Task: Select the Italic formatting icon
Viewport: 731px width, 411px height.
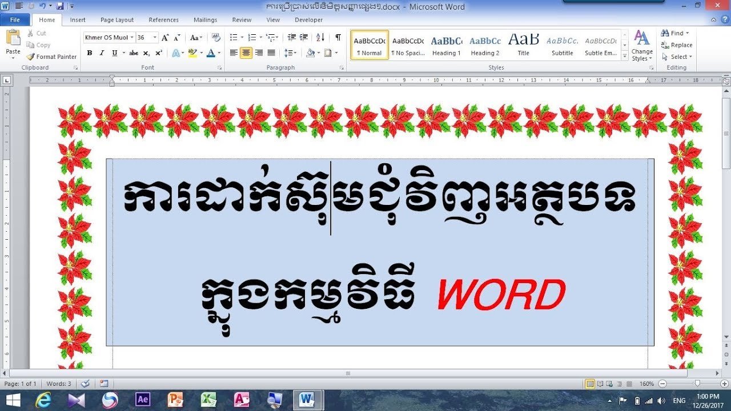Action: pyautogui.click(x=101, y=53)
